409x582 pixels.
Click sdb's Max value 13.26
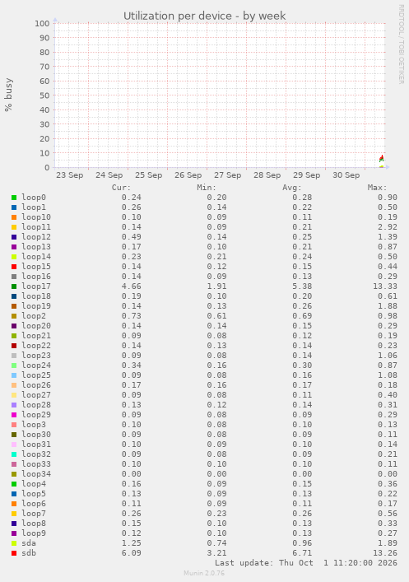pos(385,553)
